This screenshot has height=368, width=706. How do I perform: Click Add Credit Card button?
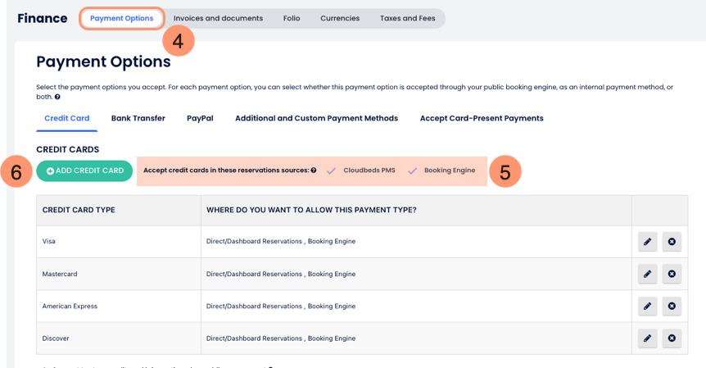(84, 170)
